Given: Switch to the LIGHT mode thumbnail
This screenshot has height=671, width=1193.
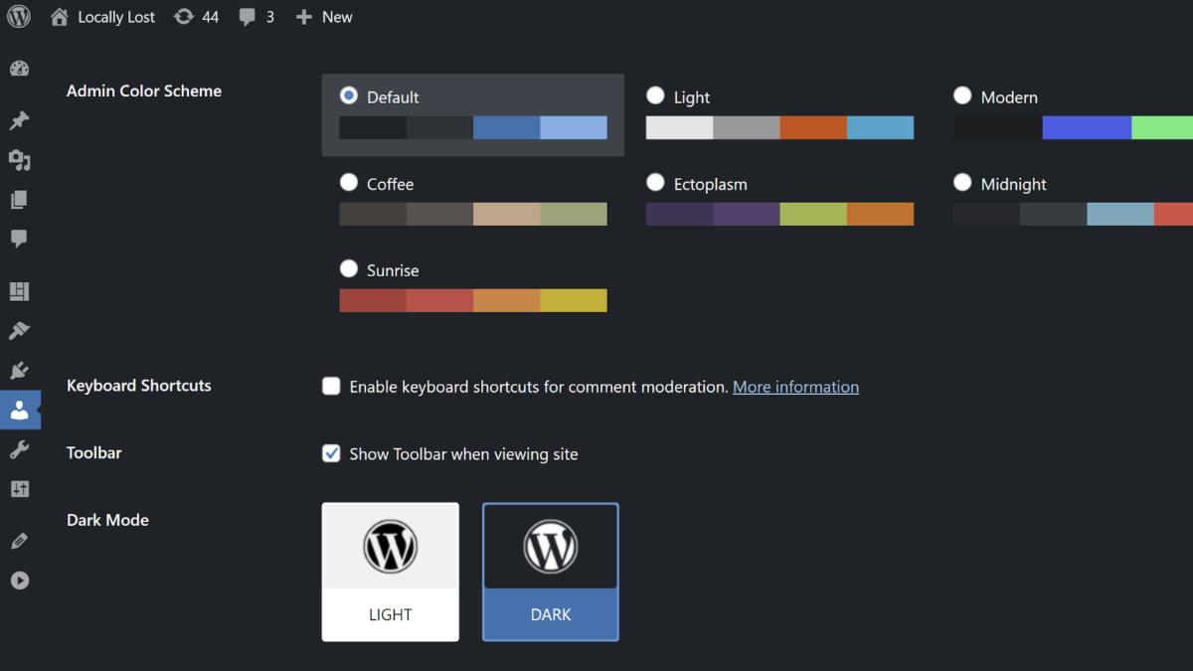Looking at the screenshot, I should click(391, 572).
